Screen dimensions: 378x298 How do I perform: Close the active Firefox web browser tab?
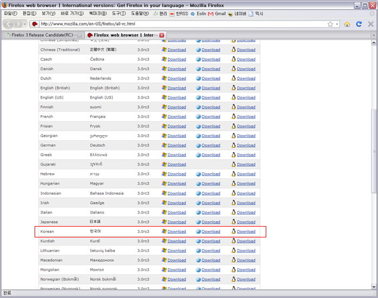[x=162, y=35]
